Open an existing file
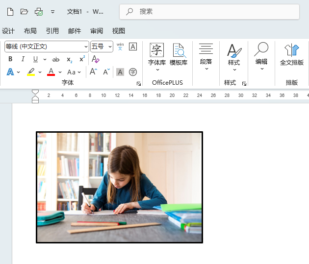Viewport: 309px width, 264px height. click(x=24, y=12)
